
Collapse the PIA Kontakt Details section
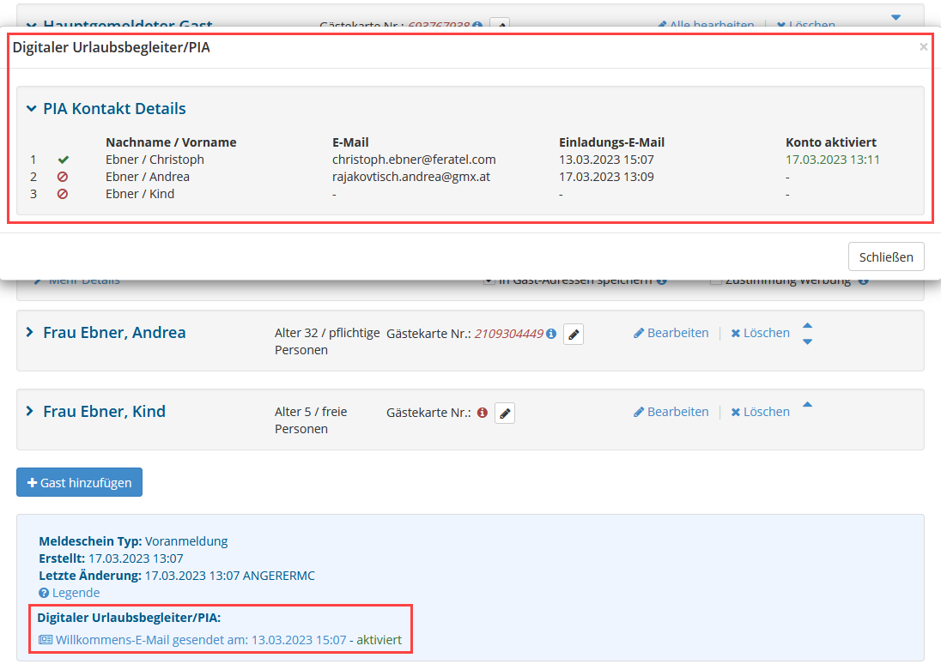31,109
